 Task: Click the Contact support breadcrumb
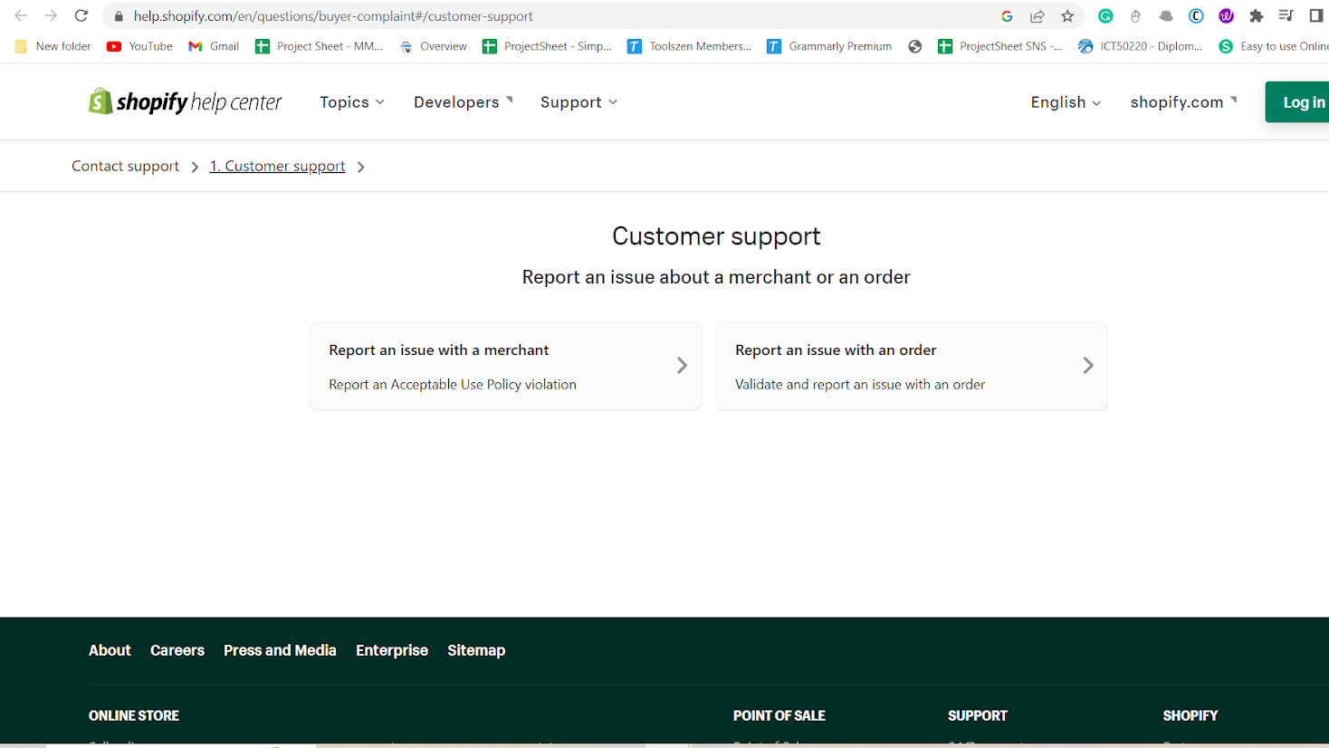pyautogui.click(x=126, y=166)
